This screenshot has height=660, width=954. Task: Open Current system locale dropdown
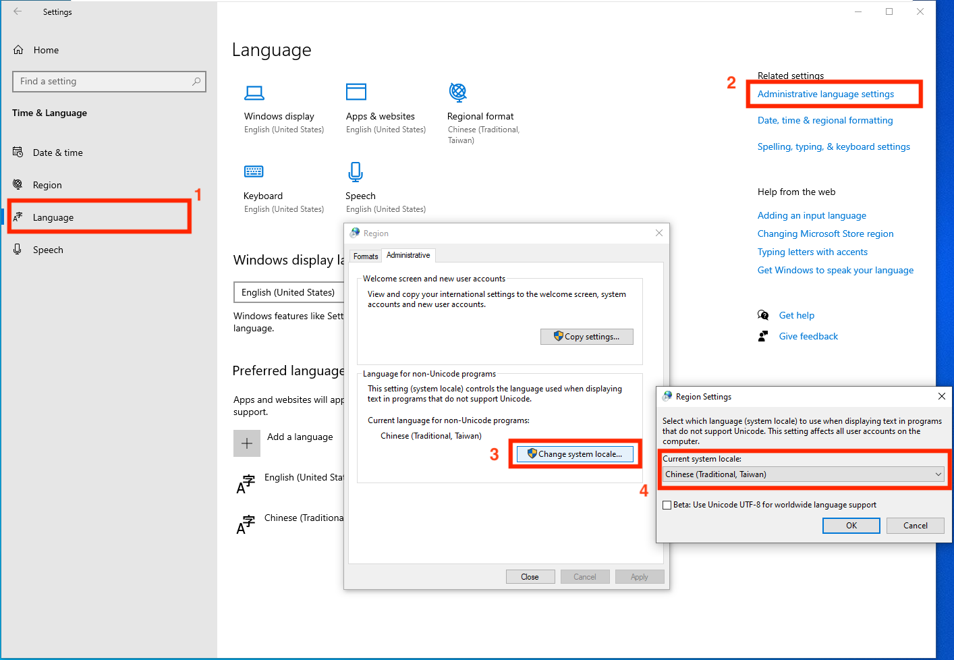click(804, 474)
